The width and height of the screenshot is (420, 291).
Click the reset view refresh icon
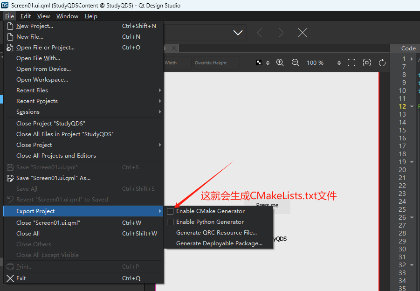[382, 62]
